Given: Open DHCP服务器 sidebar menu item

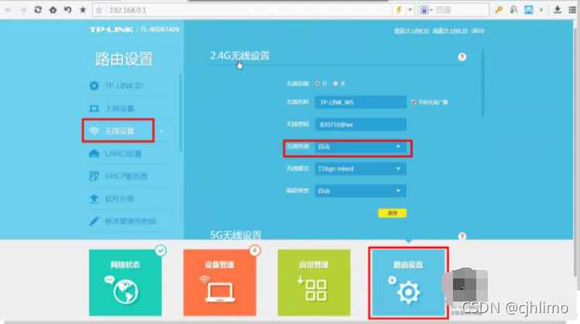Looking at the screenshot, I should coord(128,176).
